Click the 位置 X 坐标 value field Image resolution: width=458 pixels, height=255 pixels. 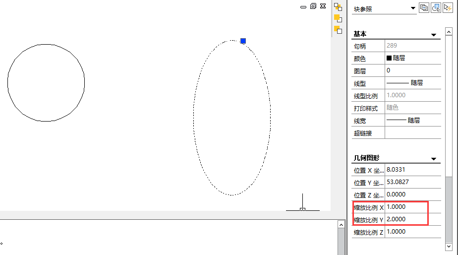pyautogui.click(x=412, y=170)
